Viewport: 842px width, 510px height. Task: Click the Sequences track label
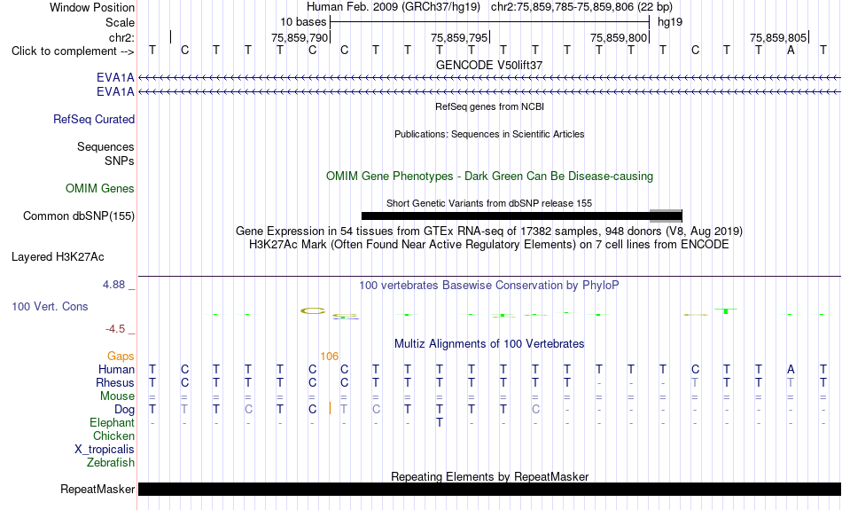click(x=105, y=146)
